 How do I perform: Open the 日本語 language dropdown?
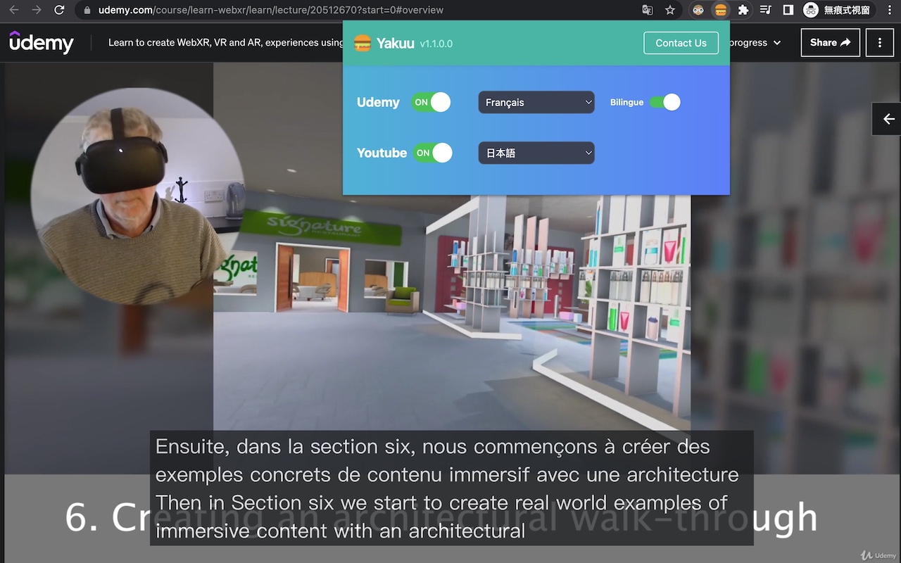[536, 153]
